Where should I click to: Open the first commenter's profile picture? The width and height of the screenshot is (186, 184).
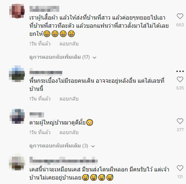click(17, 11)
